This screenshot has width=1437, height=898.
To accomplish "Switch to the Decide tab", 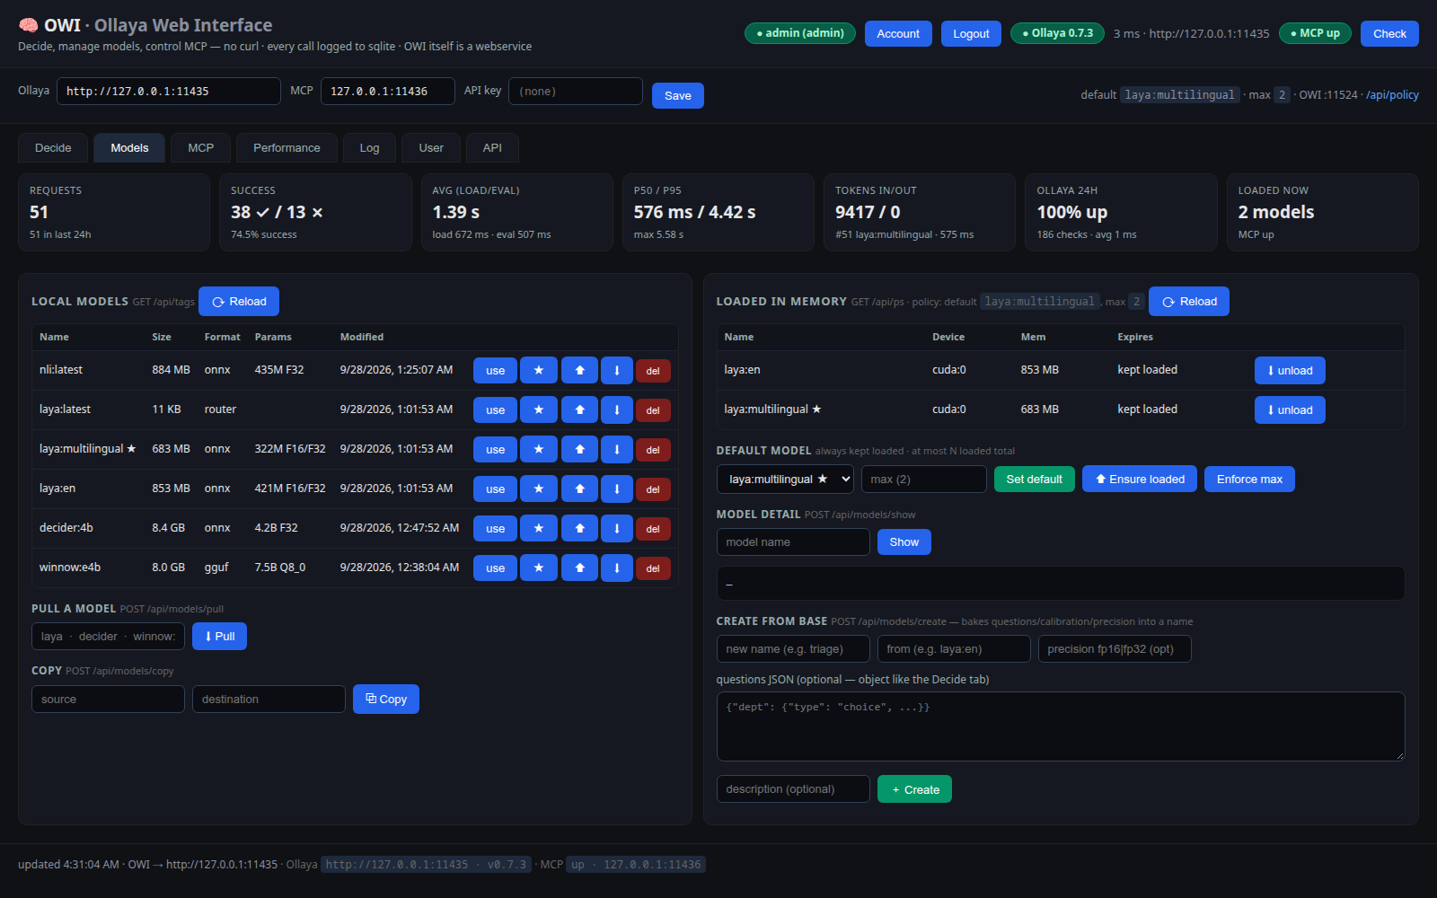I will [53, 148].
